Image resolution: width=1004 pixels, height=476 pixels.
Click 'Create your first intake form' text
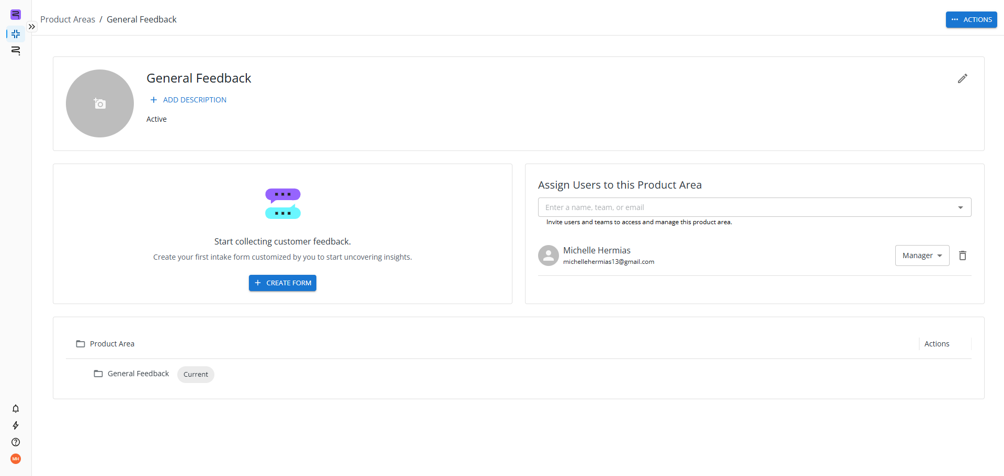pos(282,257)
